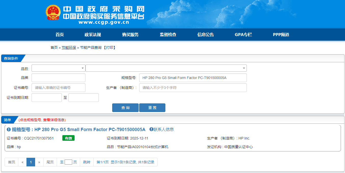Open the 首页 navigation menu
Viewport: 345px width, 173px height.
coord(60,35)
